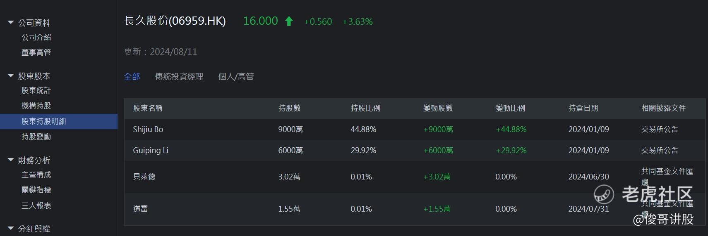708x236 pixels.
Task: Collapse the 股東股本 section arrow
Action: pos(11,76)
